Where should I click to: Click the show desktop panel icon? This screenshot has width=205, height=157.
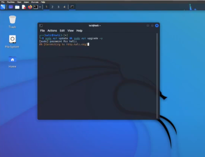pos(11,7)
